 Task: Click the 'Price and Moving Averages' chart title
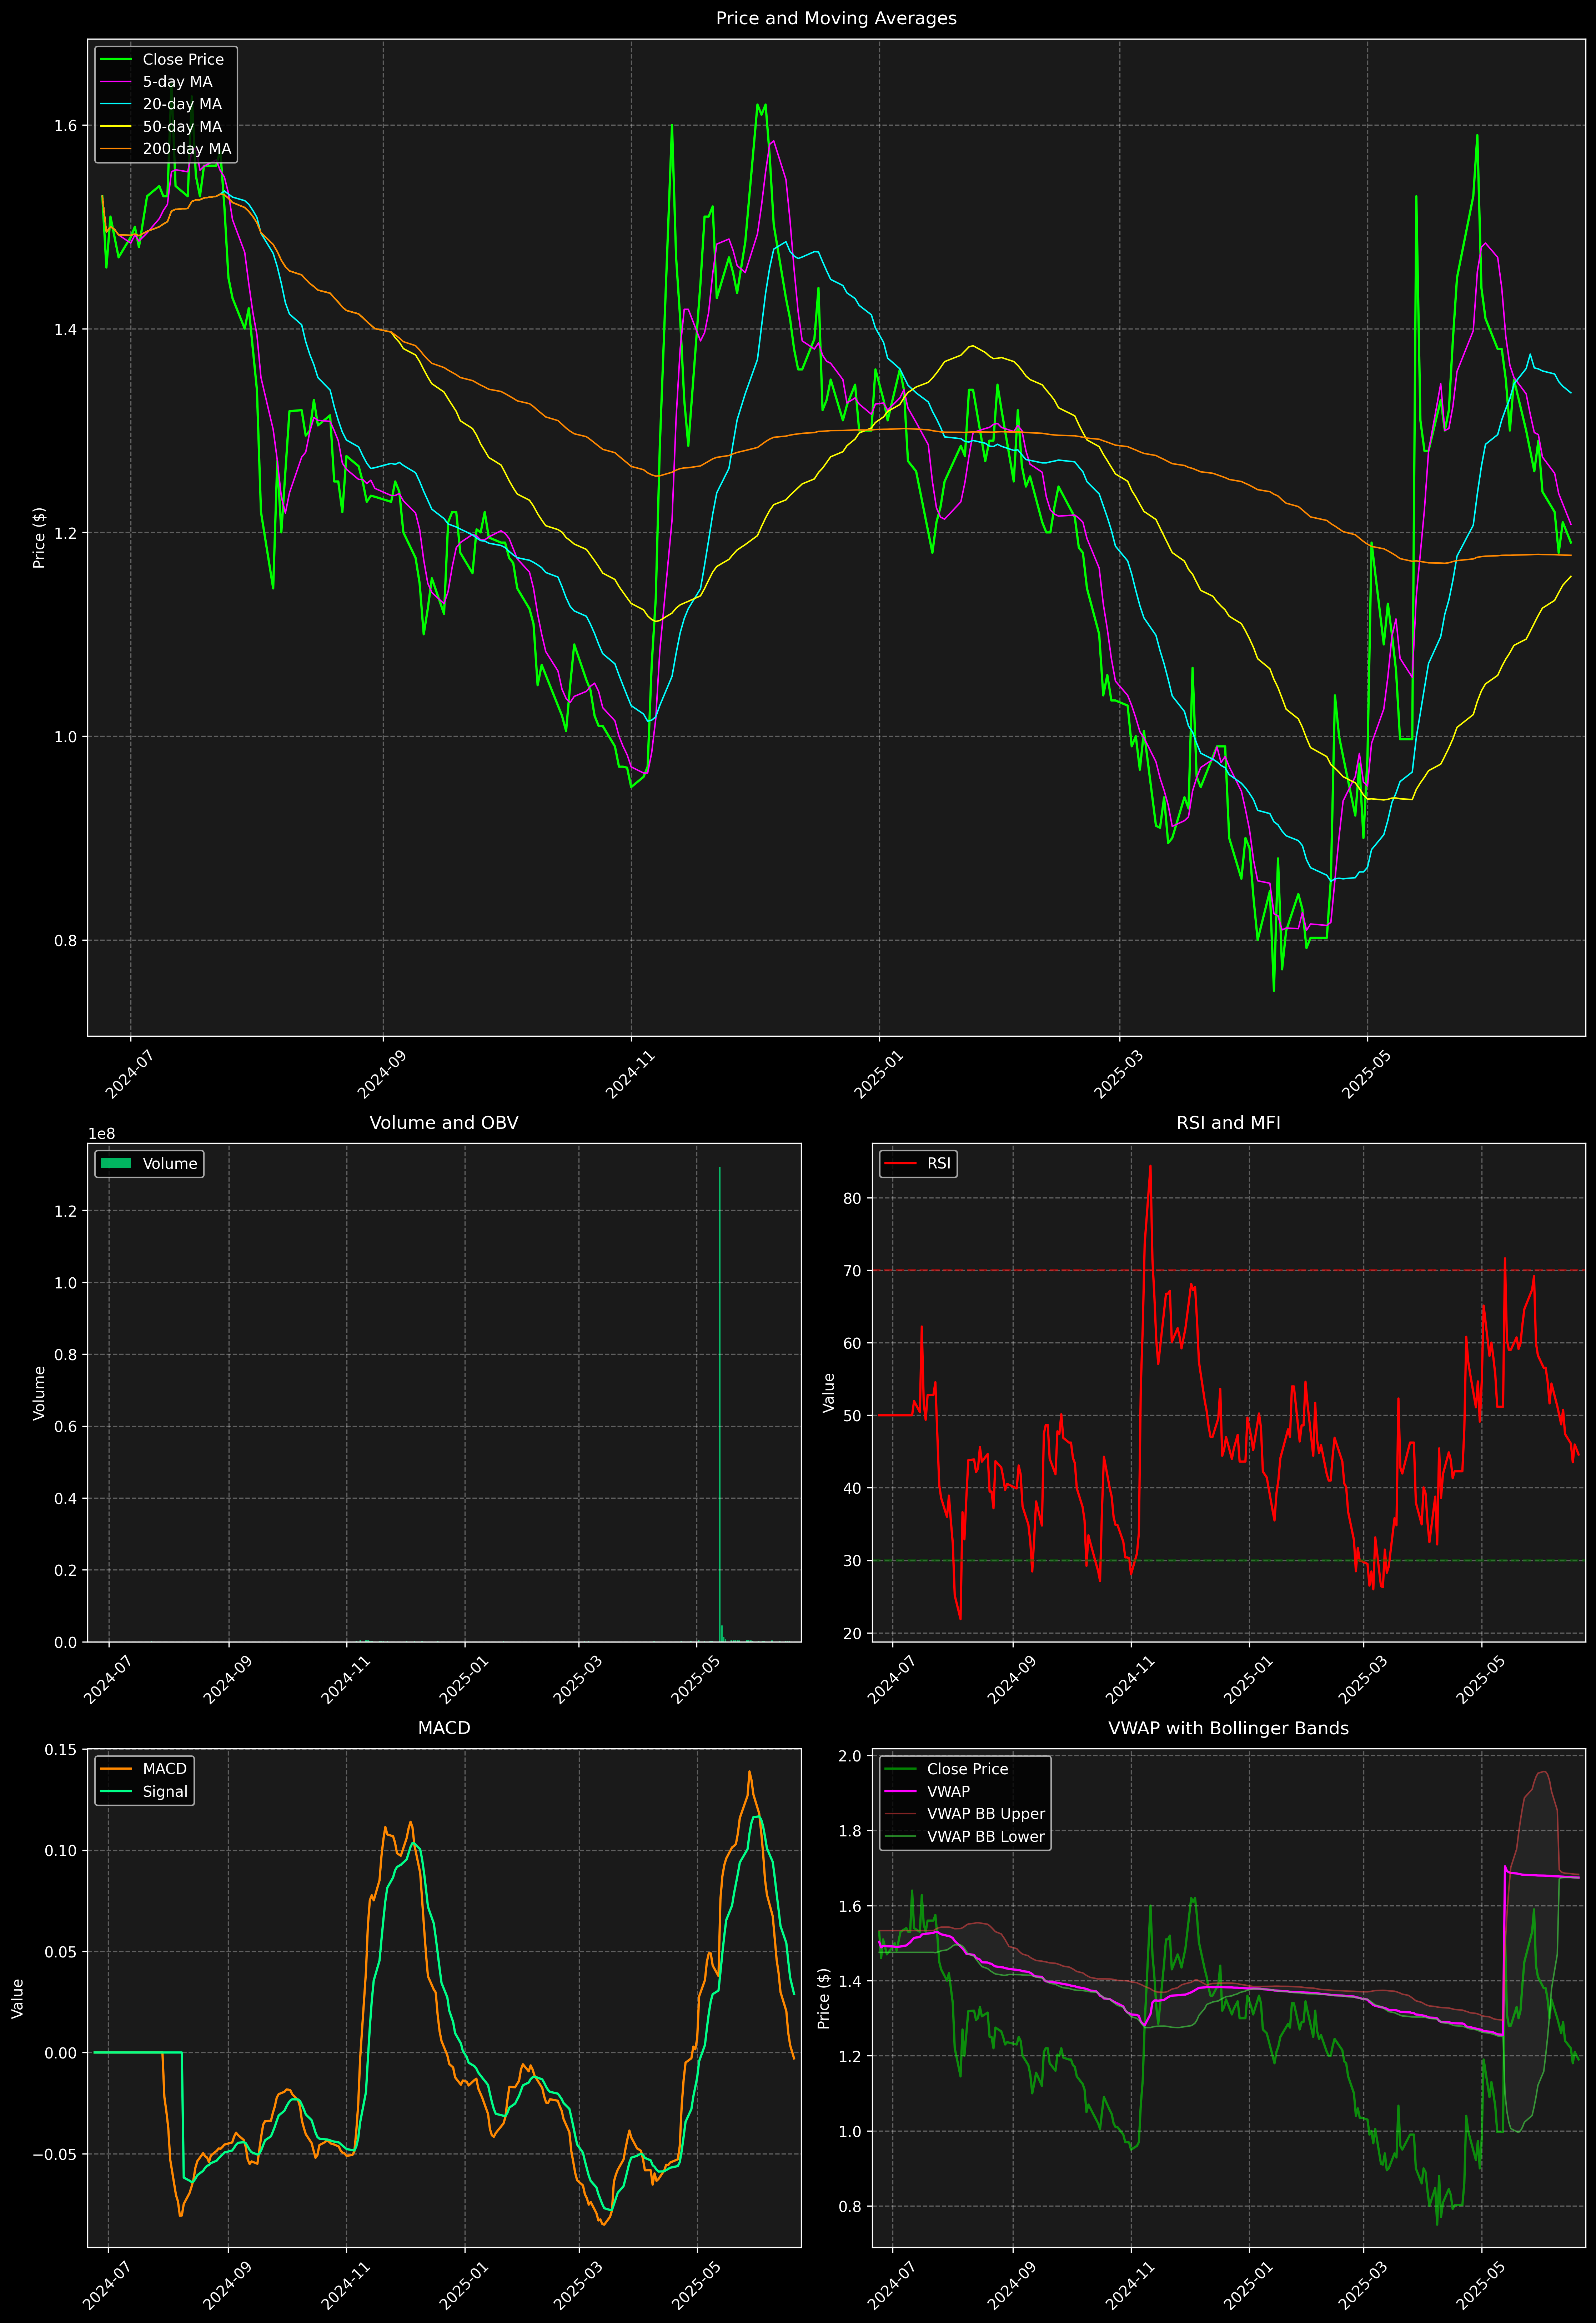click(836, 18)
